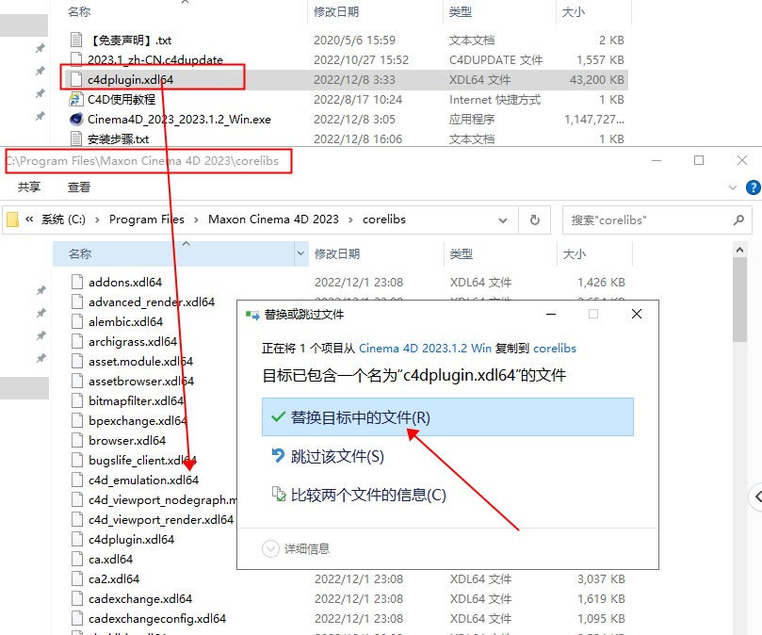The width and height of the screenshot is (762, 635).
Task: Click scrollbar up arrow in corelibs window
Action: pyautogui.click(x=739, y=250)
